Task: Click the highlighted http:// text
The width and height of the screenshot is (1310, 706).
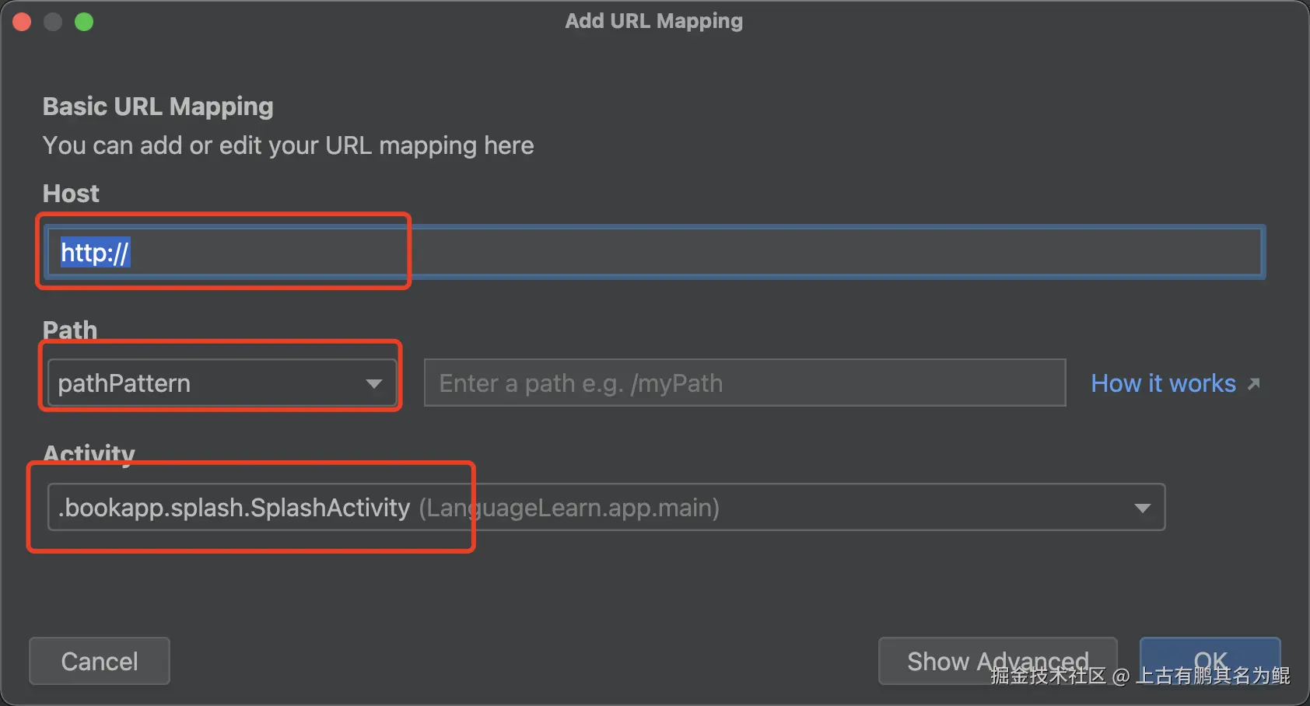Action: pyautogui.click(x=95, y=253)
